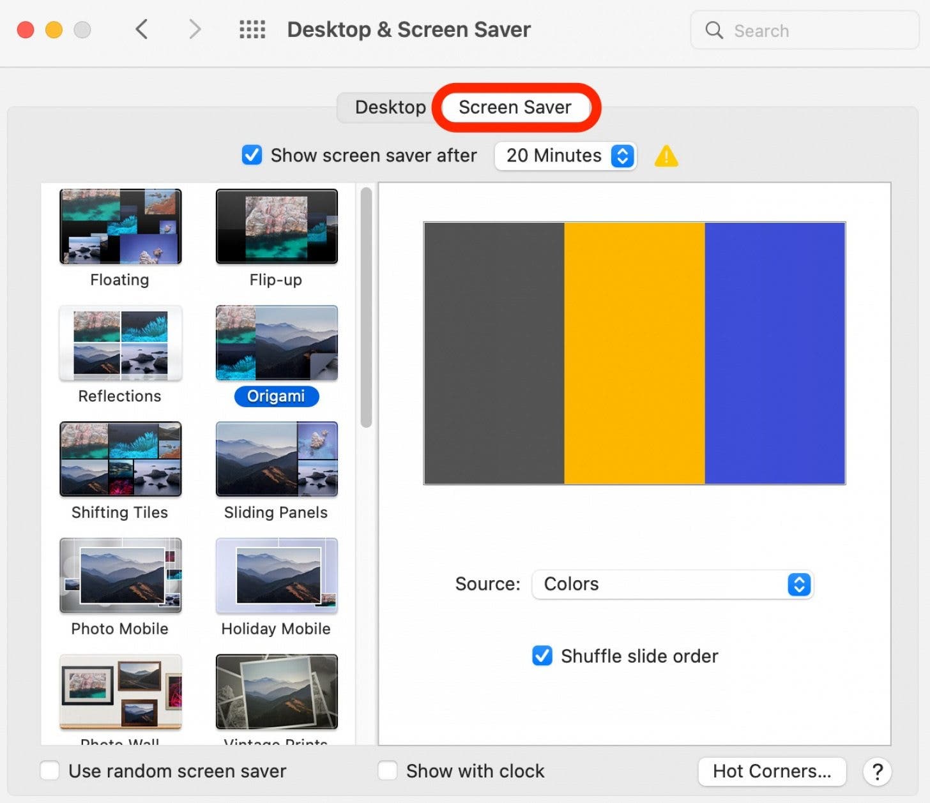Choose the Reflections screen saver
Viewport: 930px width, 803px height.
coord(120,343)
